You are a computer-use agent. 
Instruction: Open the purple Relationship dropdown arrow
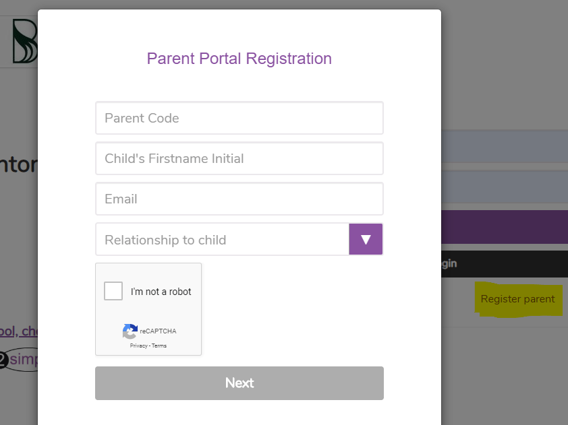[366, 239]
